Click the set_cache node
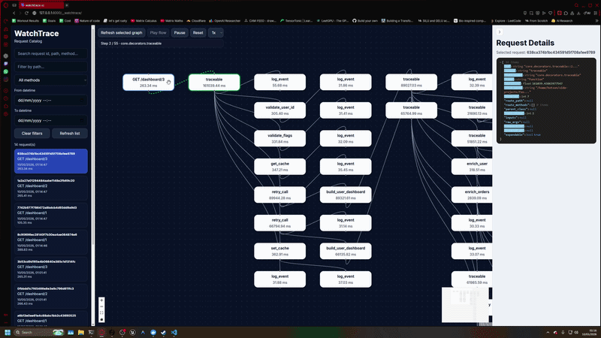The image size is (601, 338). (x=279, y=251)
